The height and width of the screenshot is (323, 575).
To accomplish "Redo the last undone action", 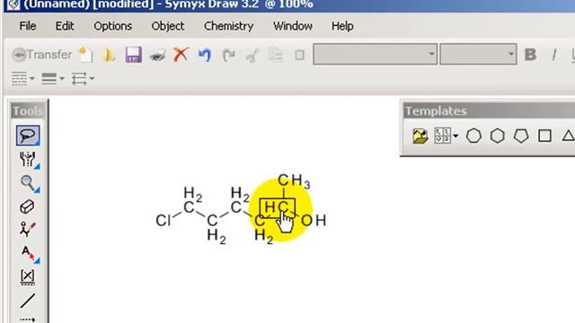I will tap(228, 56).
